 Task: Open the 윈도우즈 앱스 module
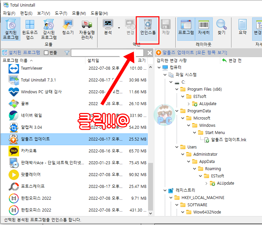click(x=30, y=29)
